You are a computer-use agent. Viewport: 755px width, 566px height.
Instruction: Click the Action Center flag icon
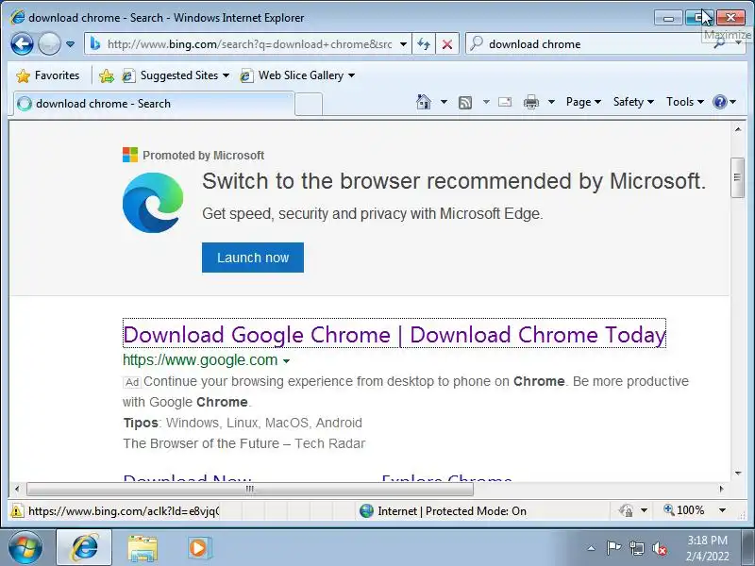(x=612, y=548)
